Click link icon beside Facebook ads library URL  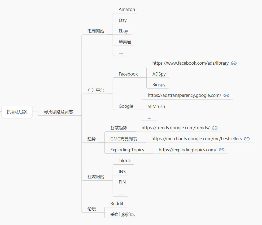click(234, 63)
